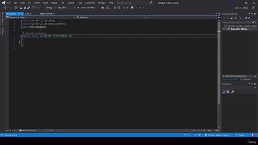Click Solution Explorer refresh icon

coord(250,18)
